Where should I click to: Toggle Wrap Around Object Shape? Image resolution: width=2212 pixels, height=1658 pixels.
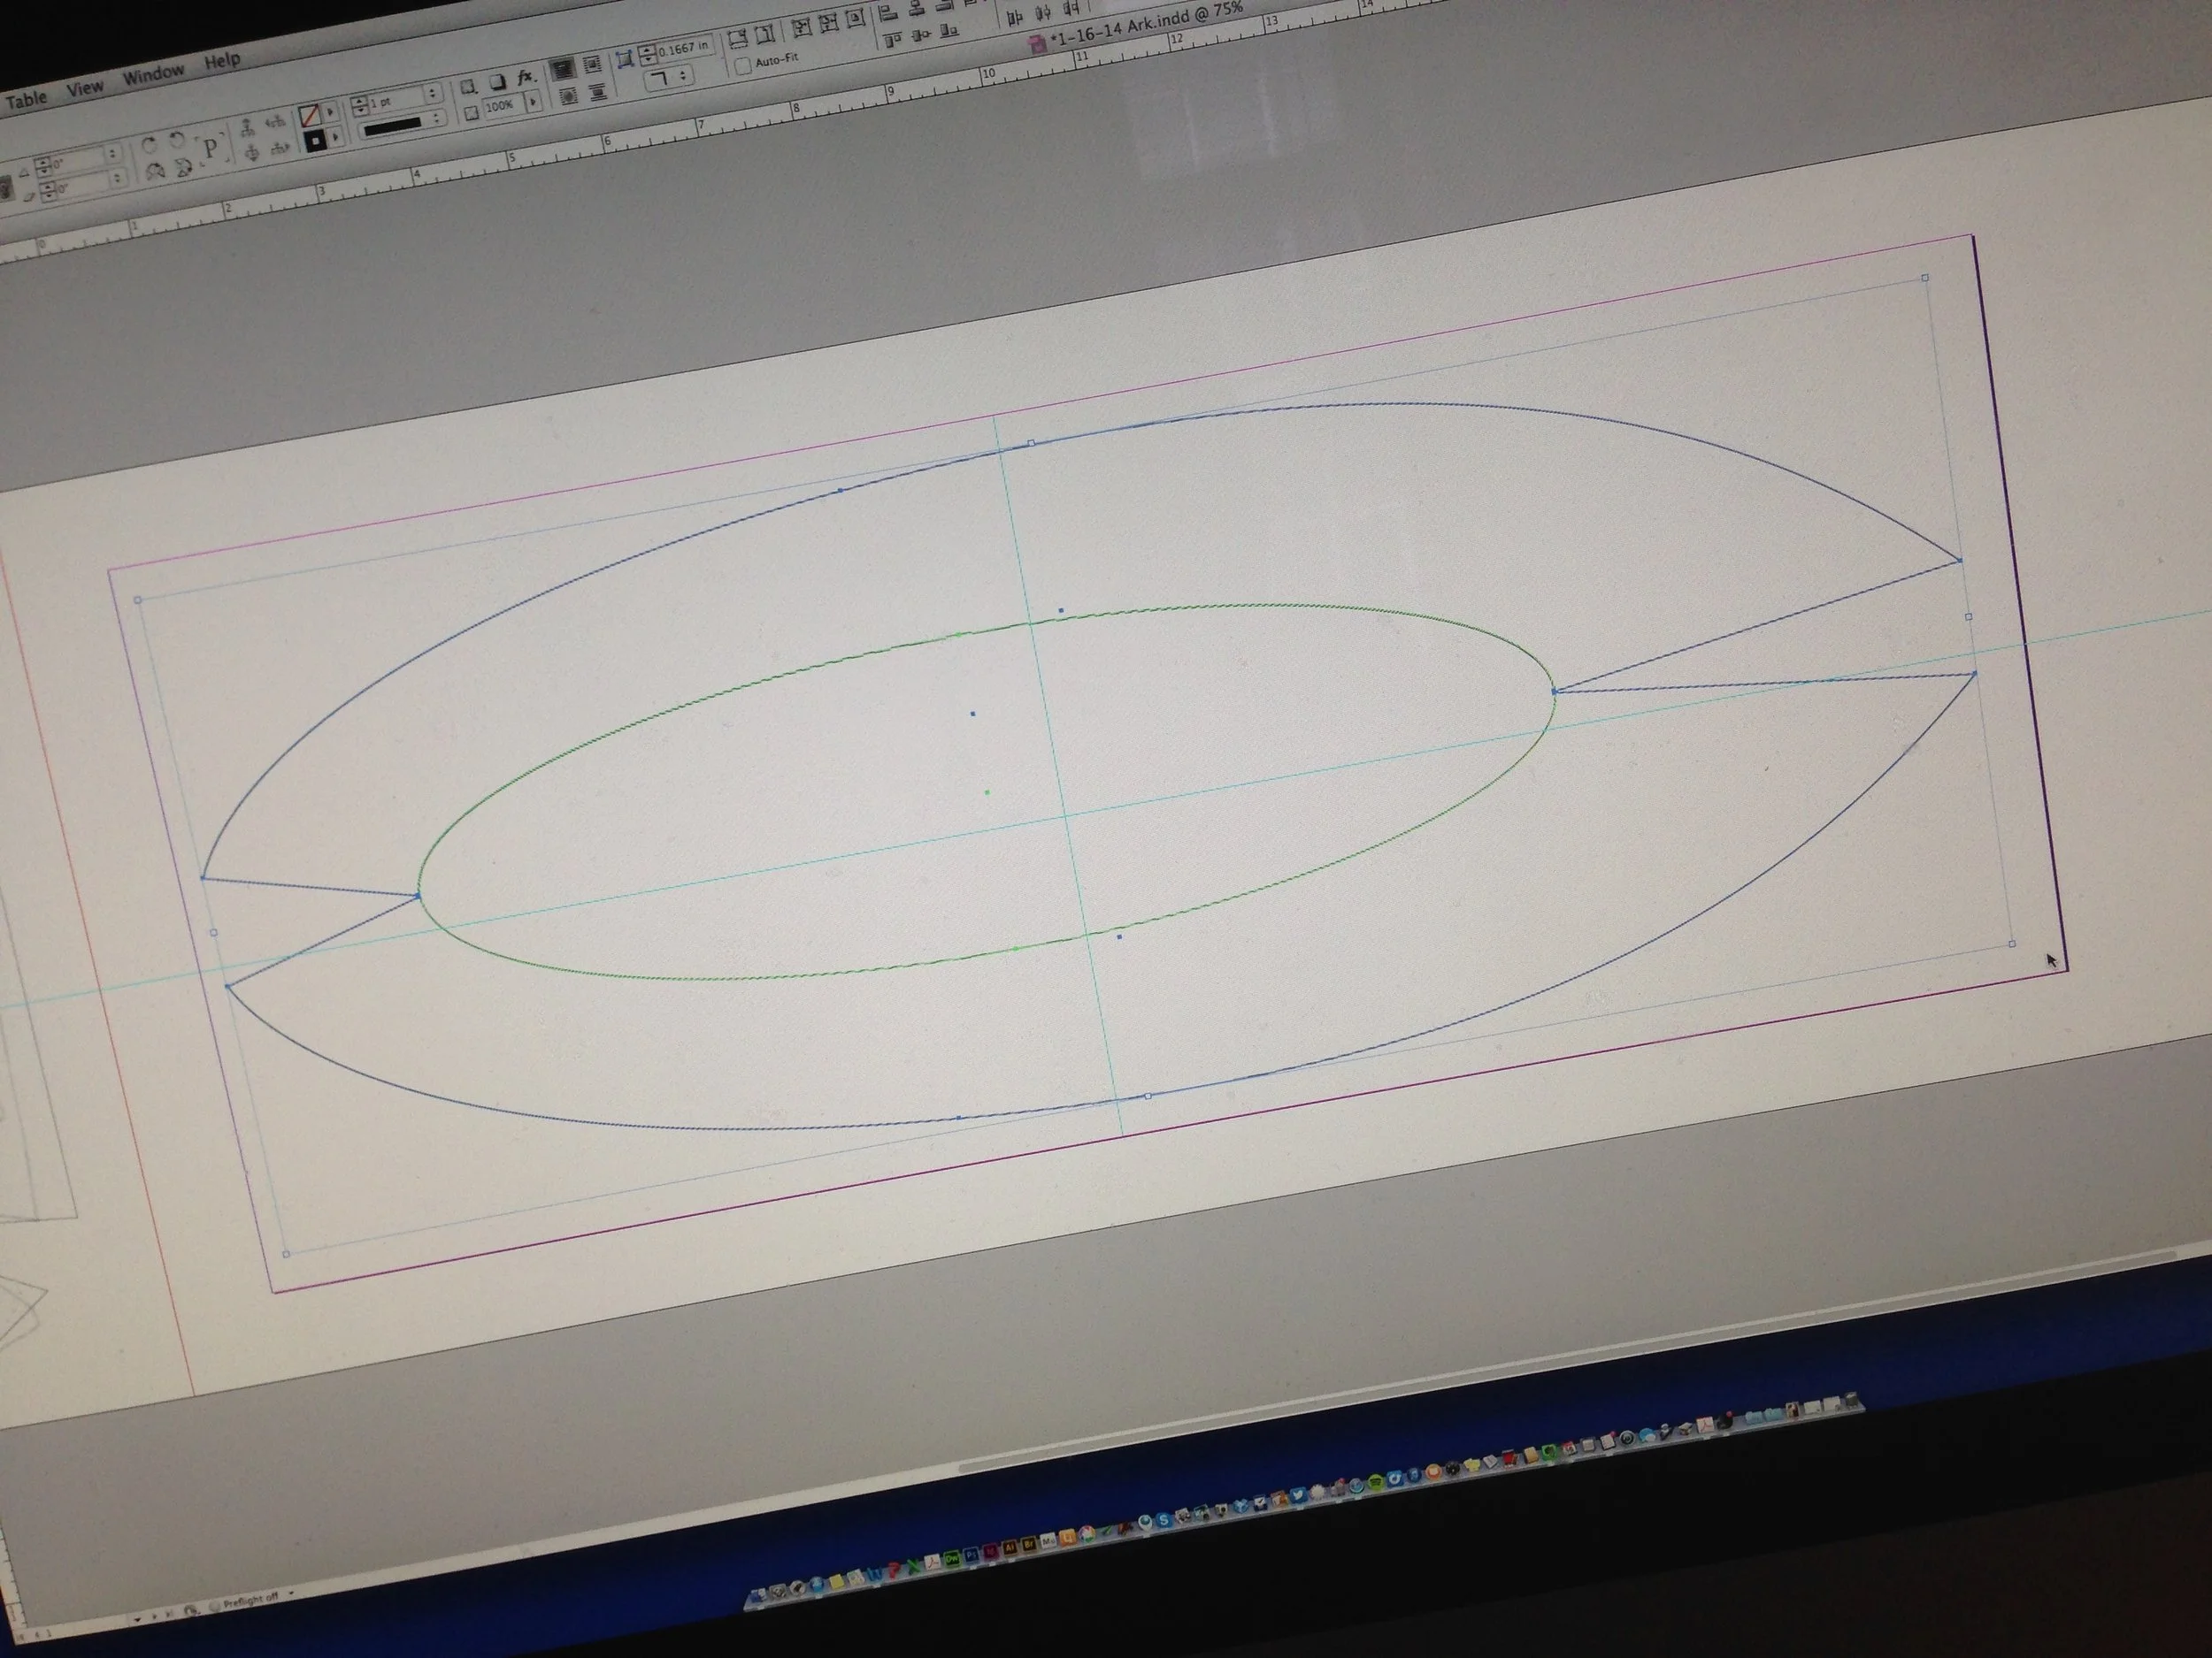click(569, 97)
